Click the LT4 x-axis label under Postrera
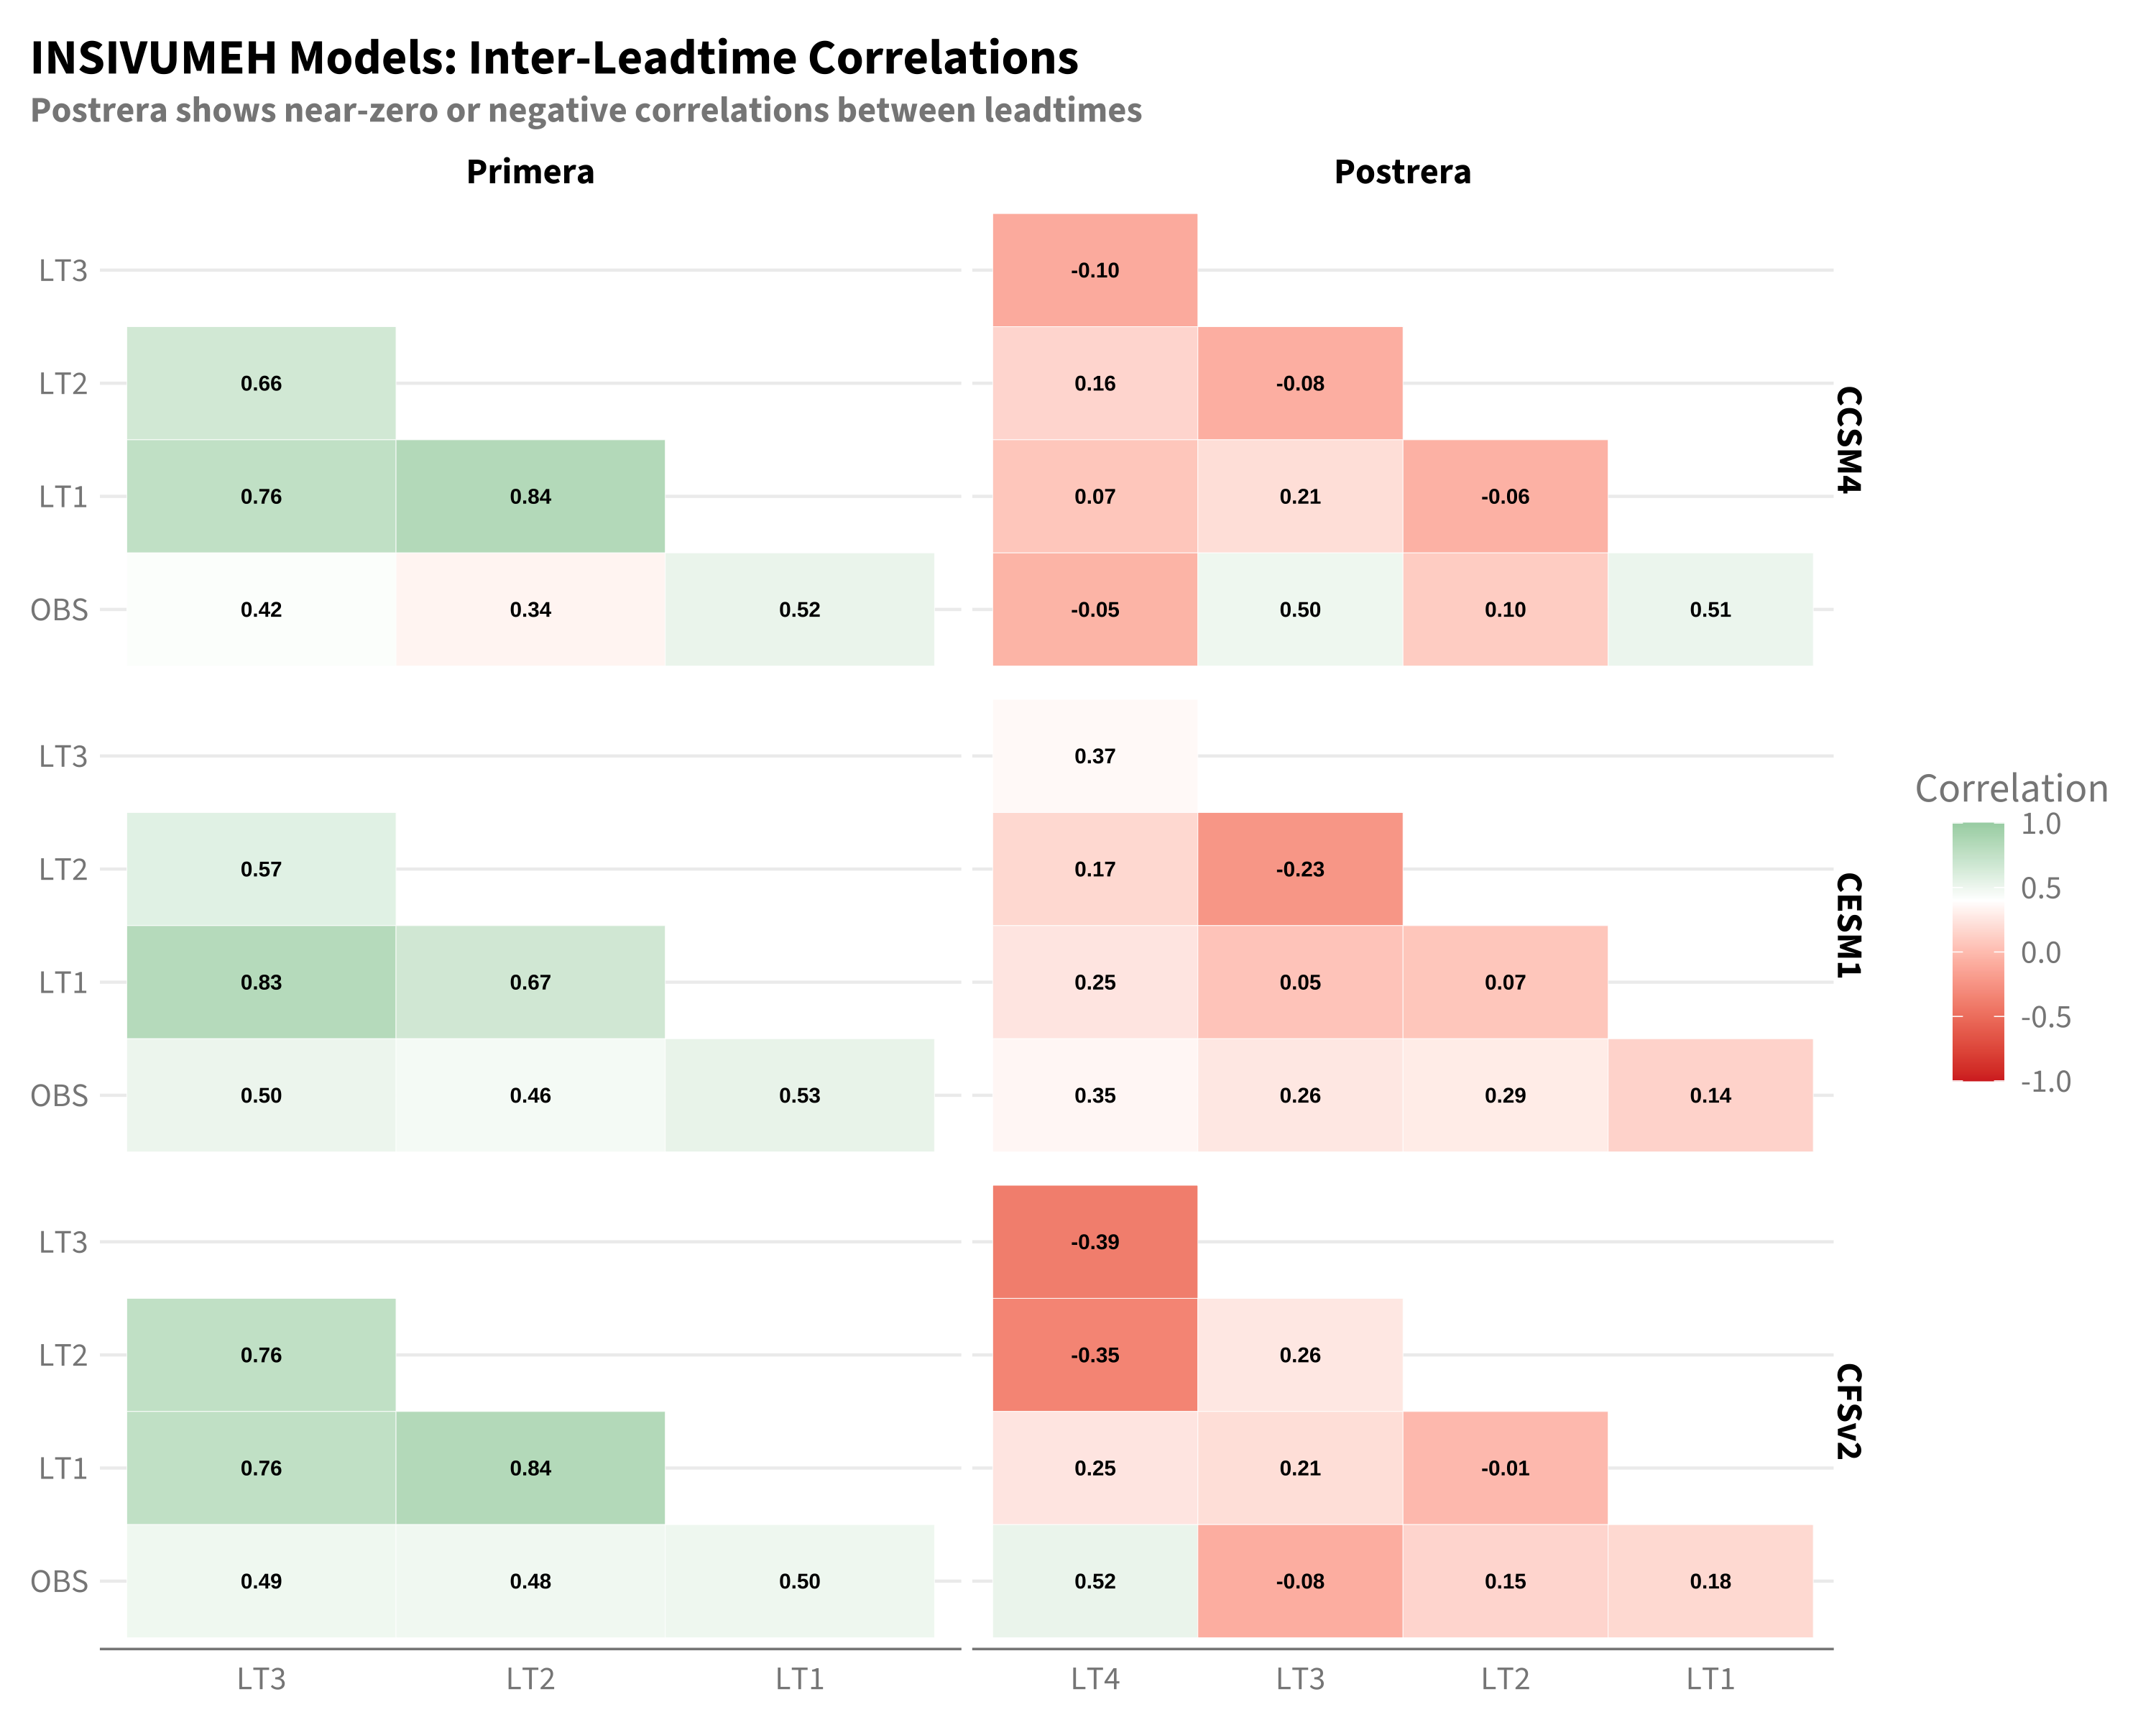Screen dimensions: 2156x1725 (1095, 1679)
